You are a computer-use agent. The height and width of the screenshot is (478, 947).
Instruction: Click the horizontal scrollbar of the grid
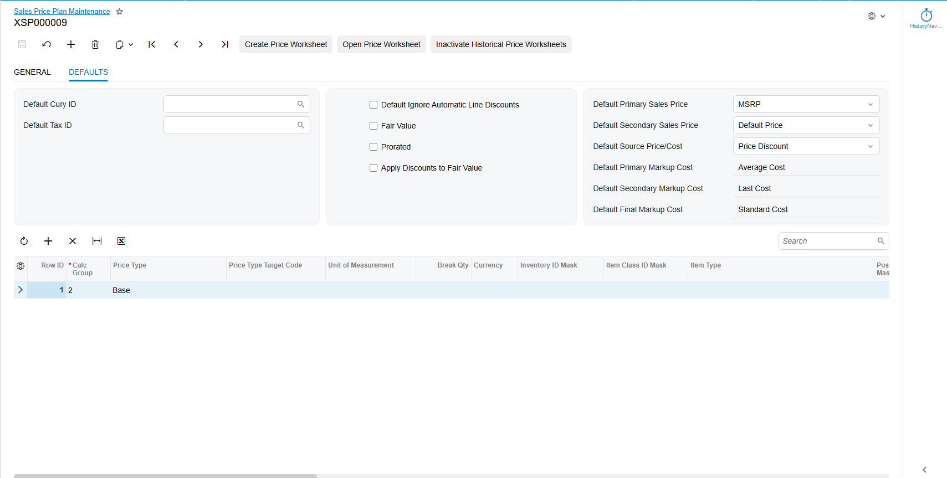point(165,476)
